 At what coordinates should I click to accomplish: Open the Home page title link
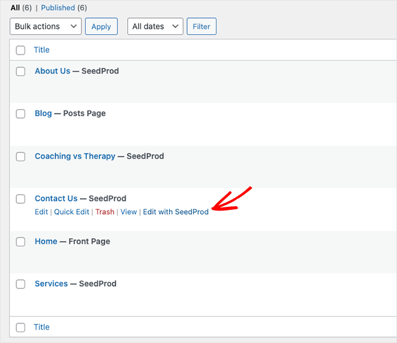tap(46, 241)
